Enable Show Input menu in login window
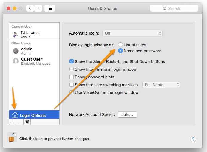 click(72, 69)
